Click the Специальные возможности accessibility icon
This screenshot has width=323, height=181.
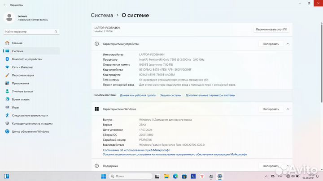pos(7,115)
